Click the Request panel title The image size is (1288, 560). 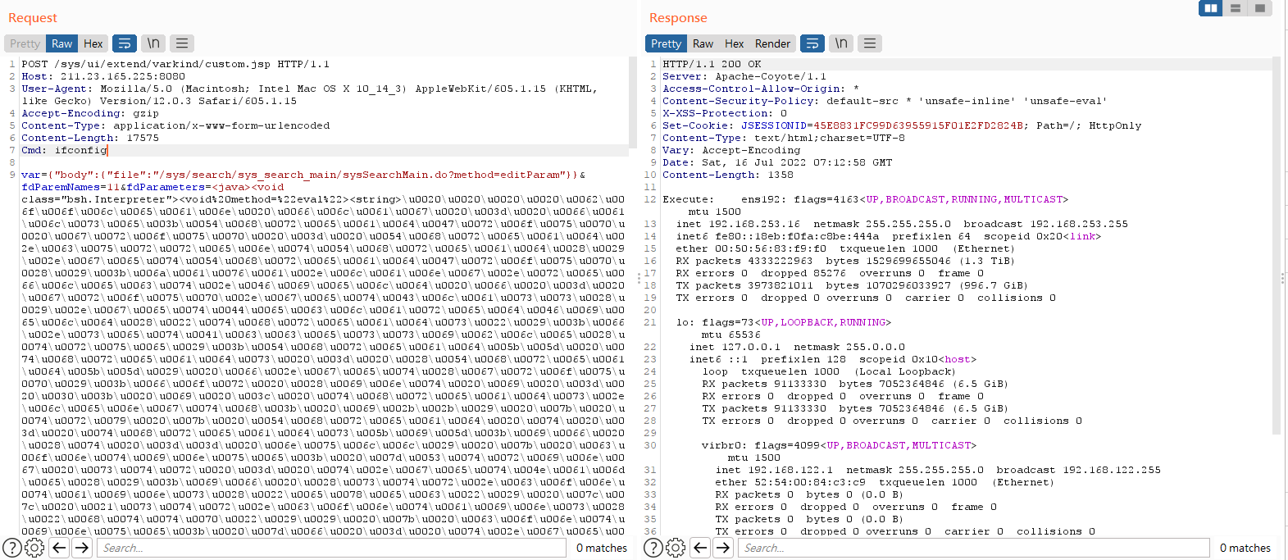click(33, 18)
